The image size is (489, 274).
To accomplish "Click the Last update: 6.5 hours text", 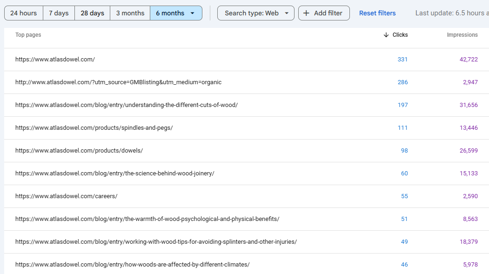I will click(452, 13).
